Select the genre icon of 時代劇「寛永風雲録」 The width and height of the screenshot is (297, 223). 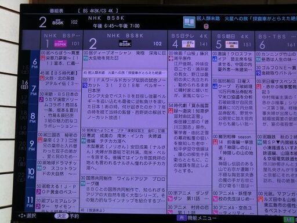tap(171, 111)
